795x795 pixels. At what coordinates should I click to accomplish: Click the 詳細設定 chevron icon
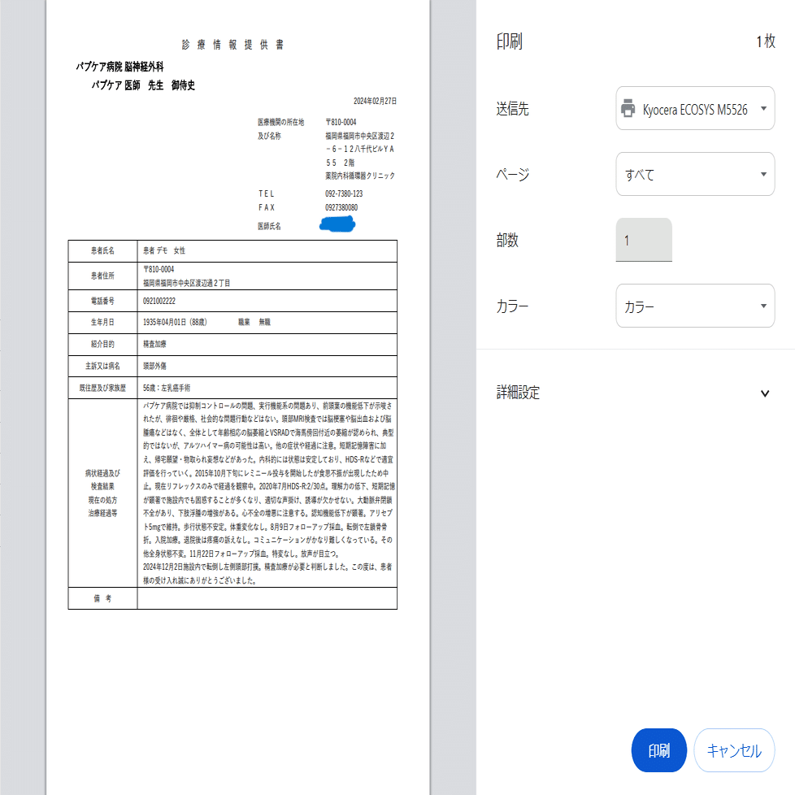tap(765, 393)
